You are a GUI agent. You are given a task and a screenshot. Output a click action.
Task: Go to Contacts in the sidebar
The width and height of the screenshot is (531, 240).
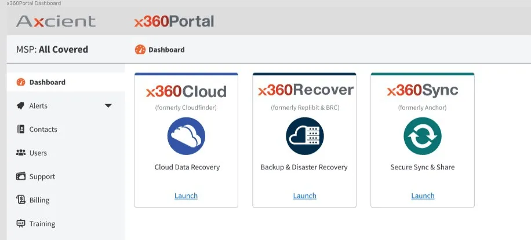click(x=66, y=129)
